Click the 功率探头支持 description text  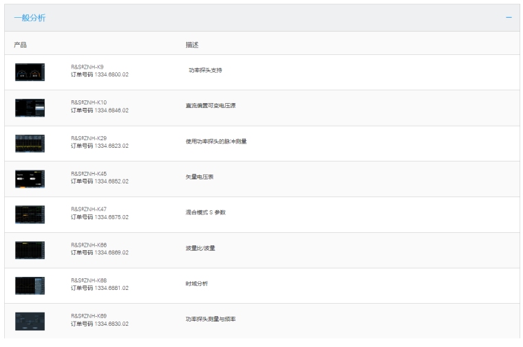(x=205, y=70)
